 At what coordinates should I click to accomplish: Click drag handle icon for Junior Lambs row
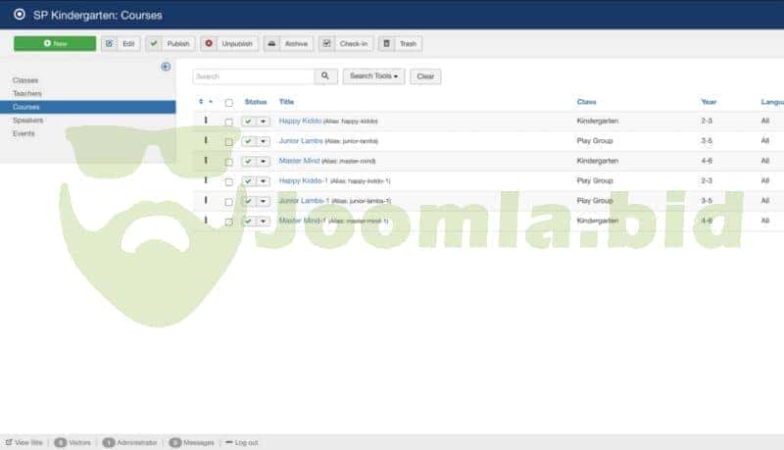click(206, 140)
